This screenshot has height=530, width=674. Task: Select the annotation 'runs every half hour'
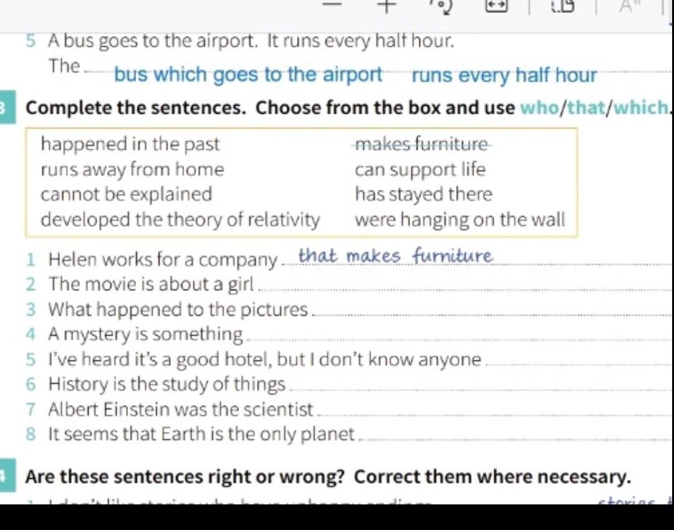[504, 76]
